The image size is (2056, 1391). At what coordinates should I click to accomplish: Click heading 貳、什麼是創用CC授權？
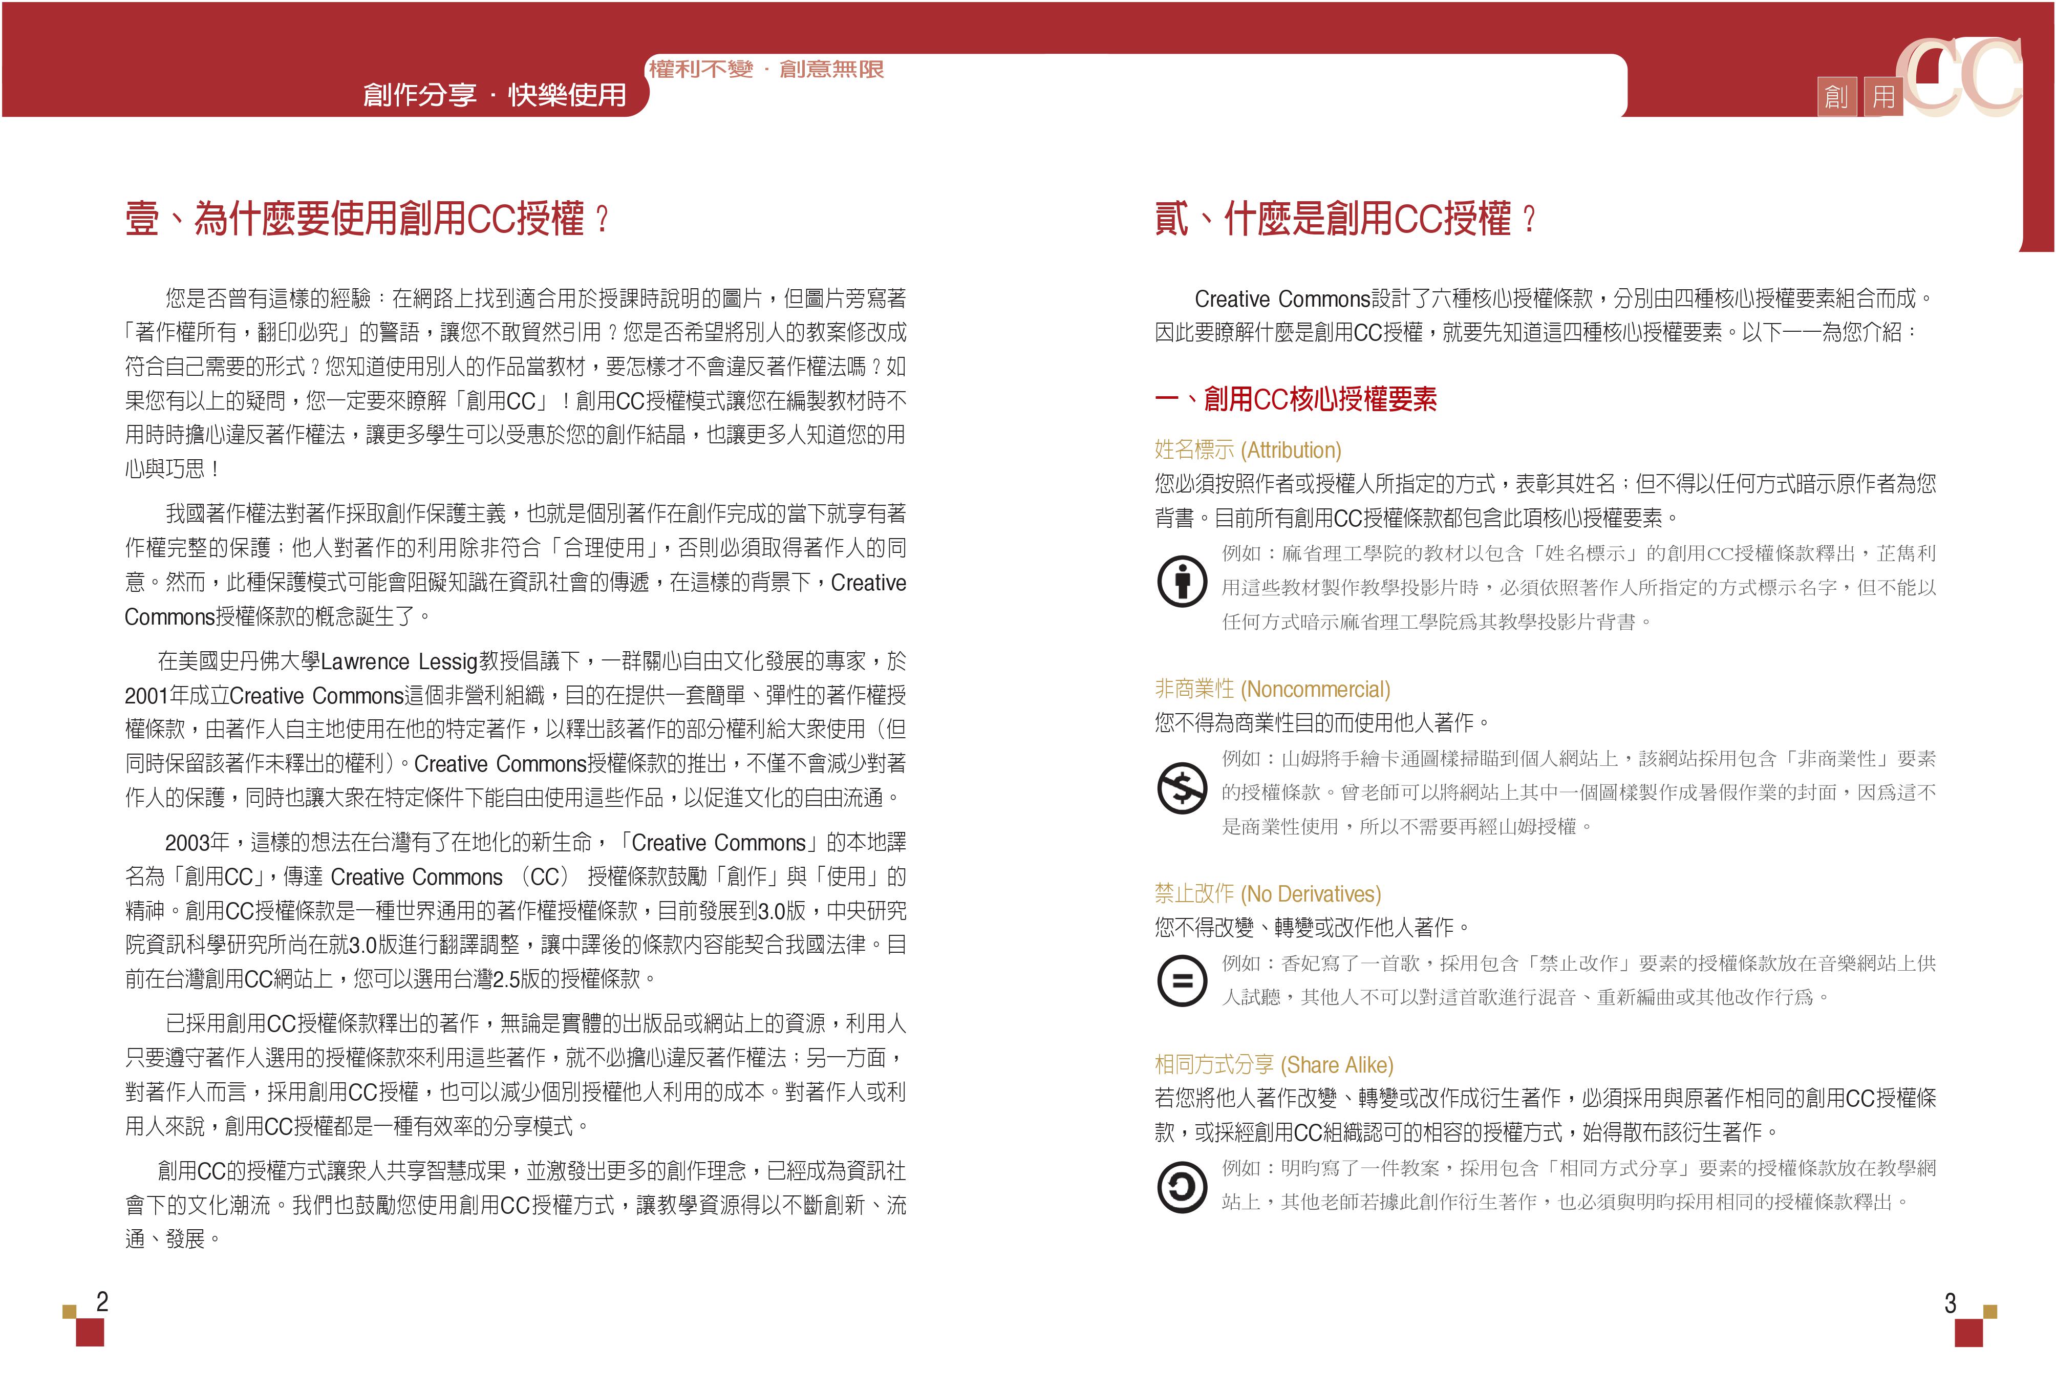tap(1346, 219)
